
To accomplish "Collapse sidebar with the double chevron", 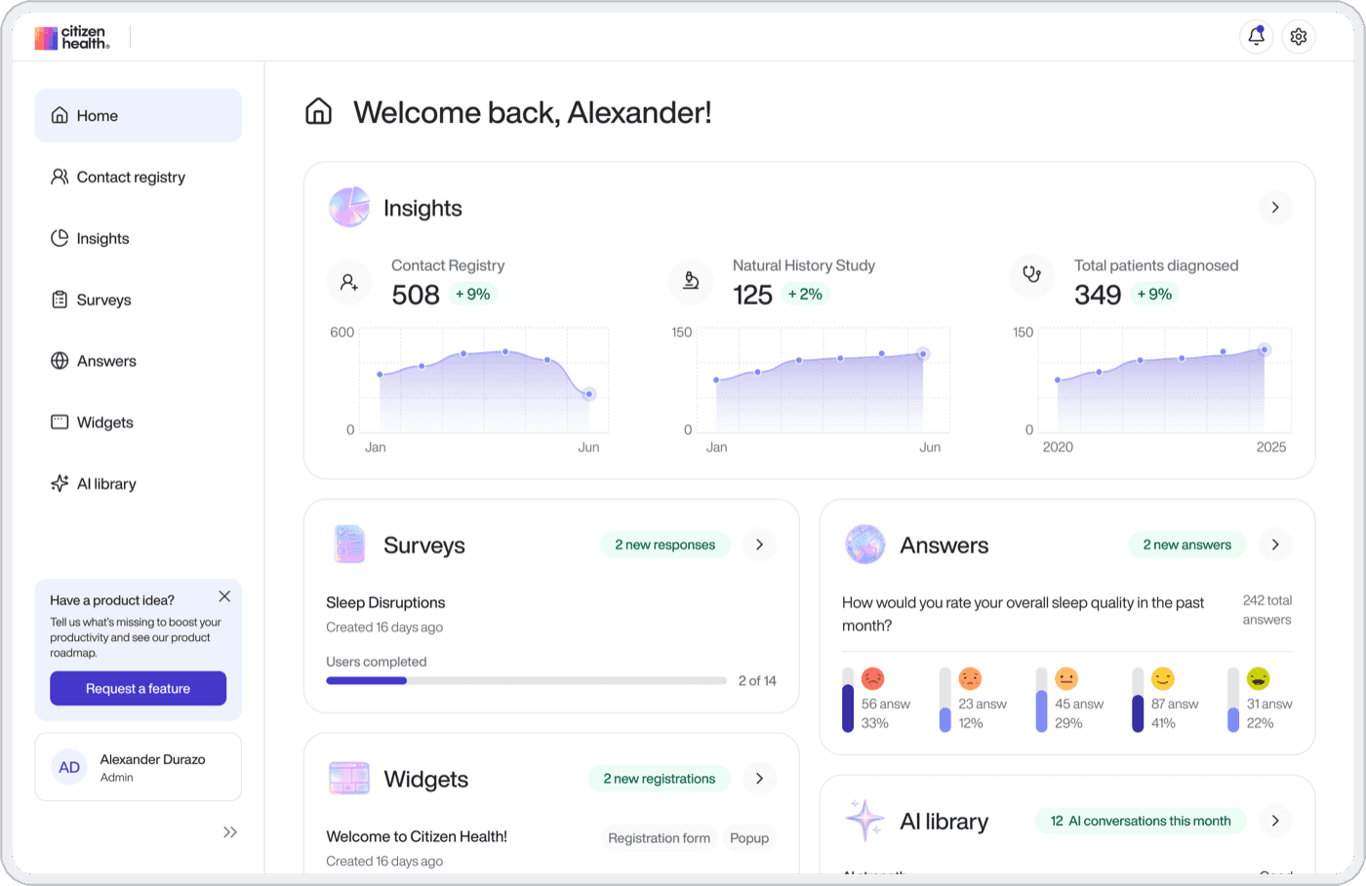I will point(230,832).
